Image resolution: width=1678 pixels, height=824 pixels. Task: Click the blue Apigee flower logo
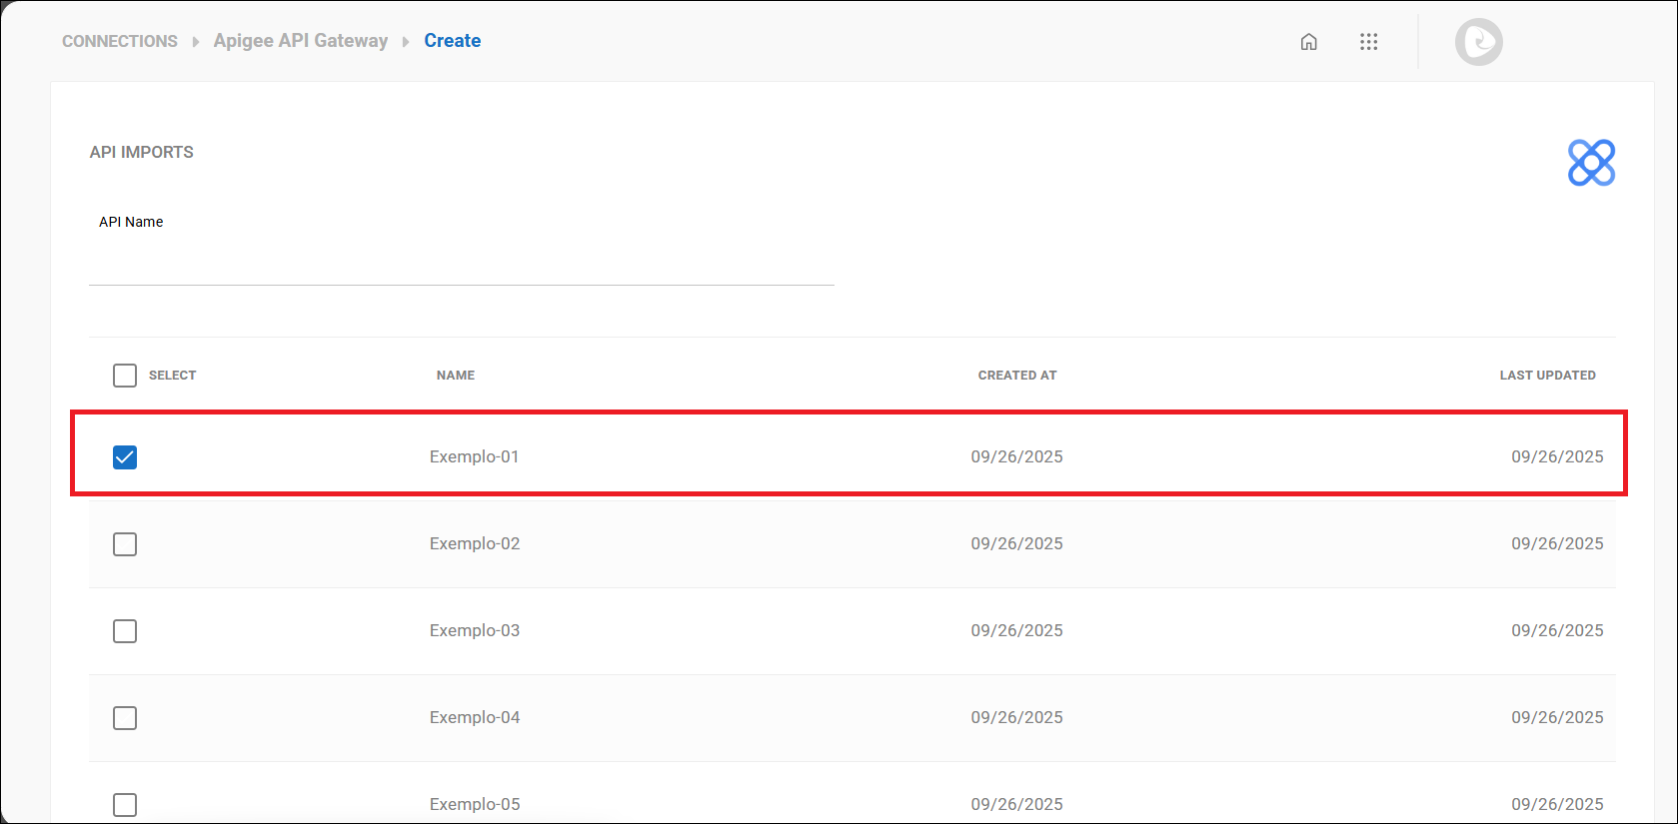(x=1591, y=163)
